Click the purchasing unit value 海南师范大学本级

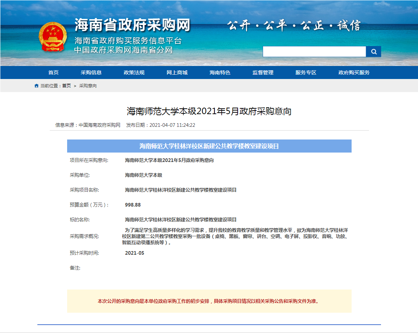point(143,175)
